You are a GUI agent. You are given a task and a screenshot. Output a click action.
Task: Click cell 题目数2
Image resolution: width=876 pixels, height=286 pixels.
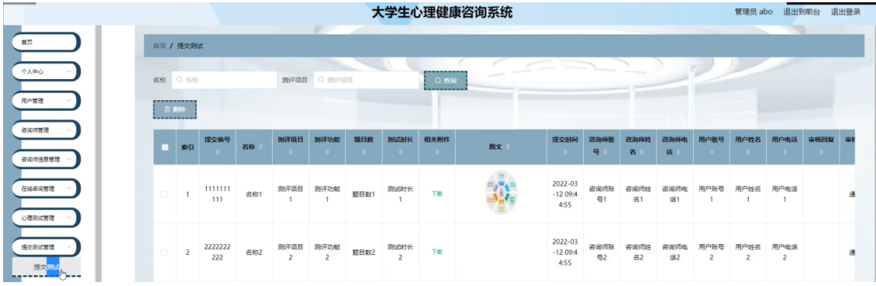363,253
